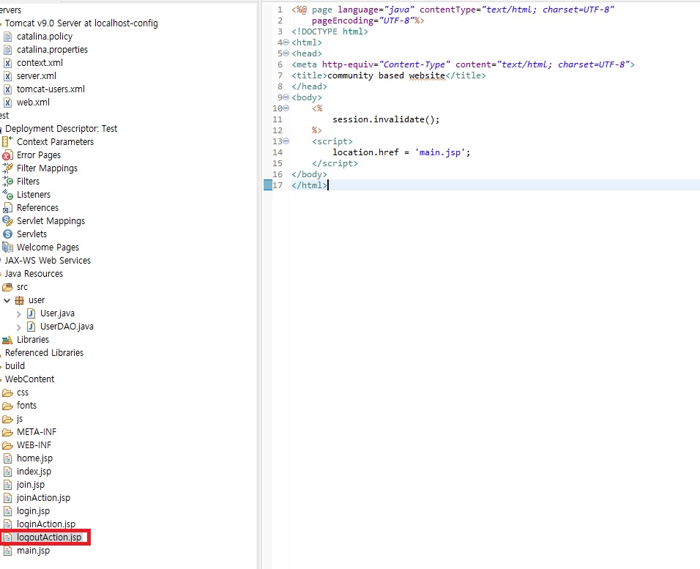700x569 pixels.
Task: Click the fonts folder icon
Action: [x=7, y=406]
